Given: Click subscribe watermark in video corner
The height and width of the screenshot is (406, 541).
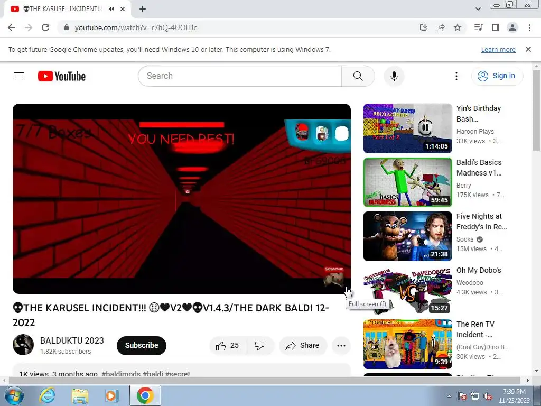Looking at the screenshot, I should click(x=334, y=276).
